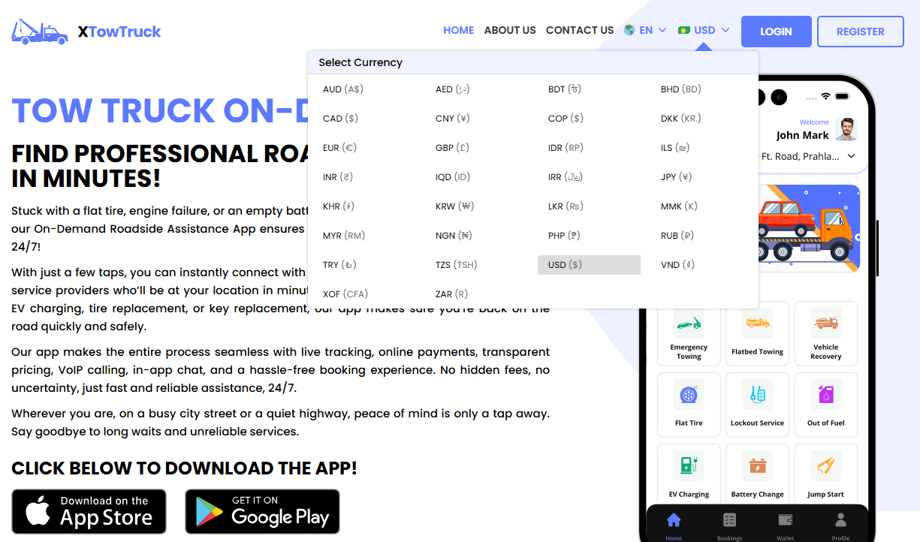Image resolution: width=920 pixels, height=542 pixels.
Task: Select the Bookings icon in bottom navigation
Action: tap(729, 519)
